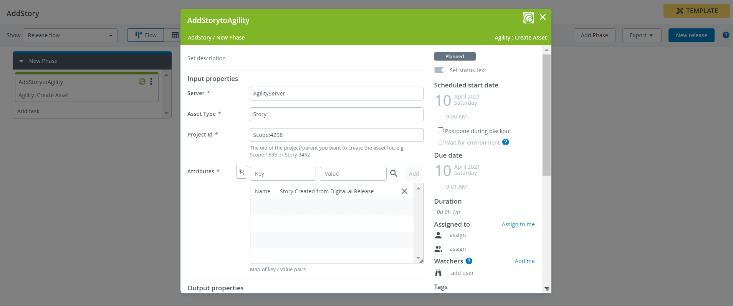This screenshot has height=306, width=733.
Task: Click add user under Watchers
Action: pyautogui.click(x=462, y=273)
